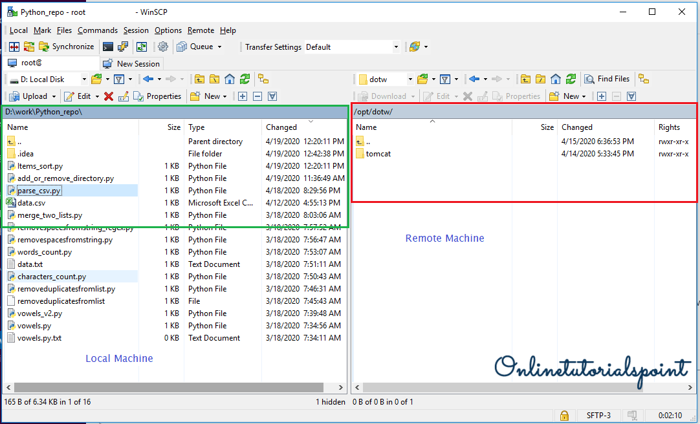The height and width of the screenshot is (424, 700).
Task: Open the remote parent directory icon
Action: click(525, 79)
